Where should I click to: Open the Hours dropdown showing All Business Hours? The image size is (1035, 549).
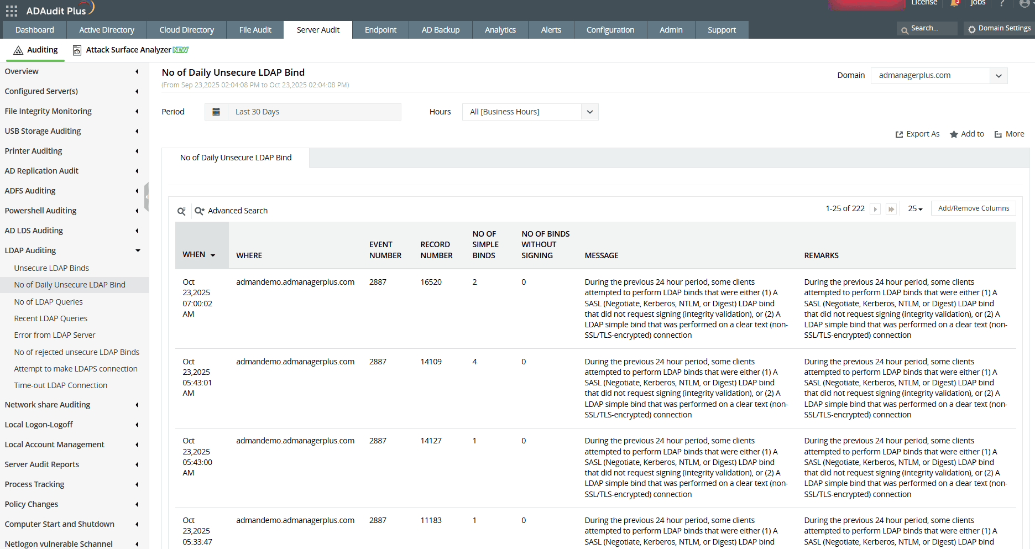click(589, 112)
